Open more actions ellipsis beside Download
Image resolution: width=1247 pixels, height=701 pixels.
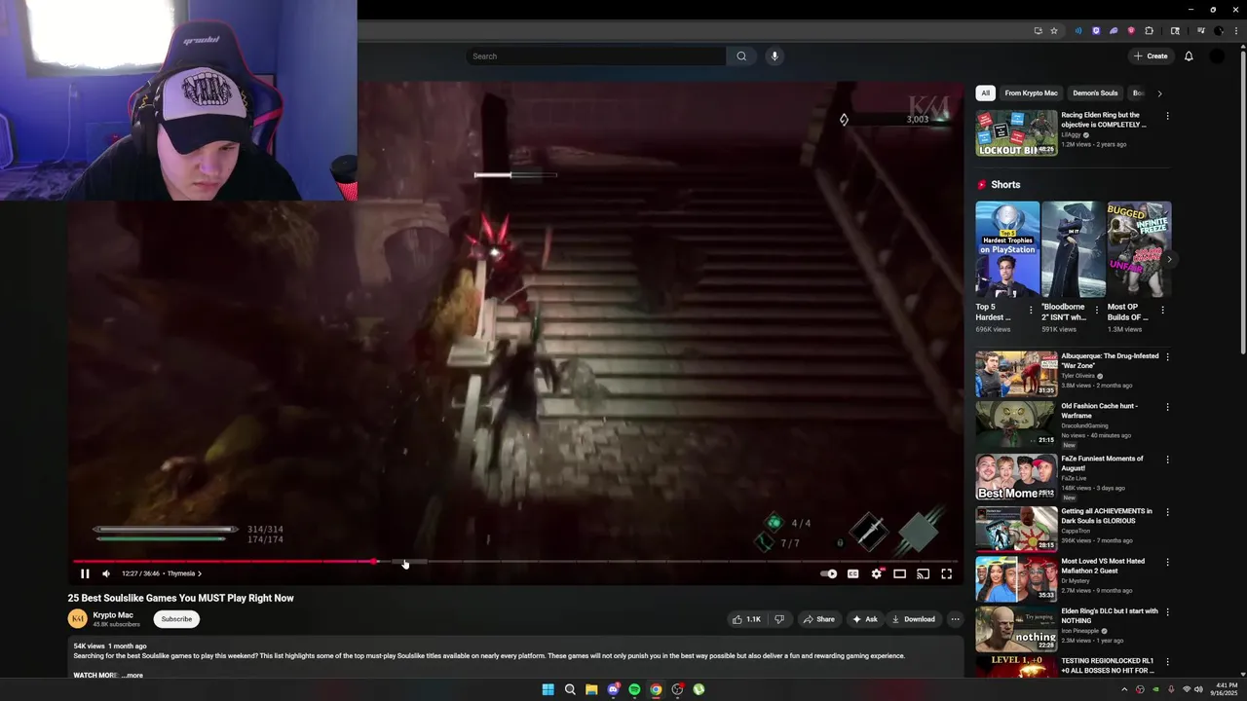(955, 619)
